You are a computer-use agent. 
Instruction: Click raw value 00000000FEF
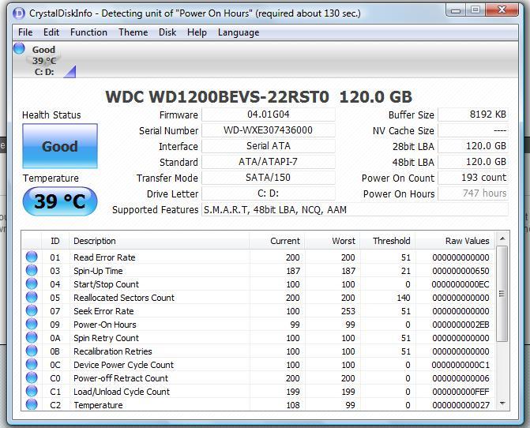[460, 392]
